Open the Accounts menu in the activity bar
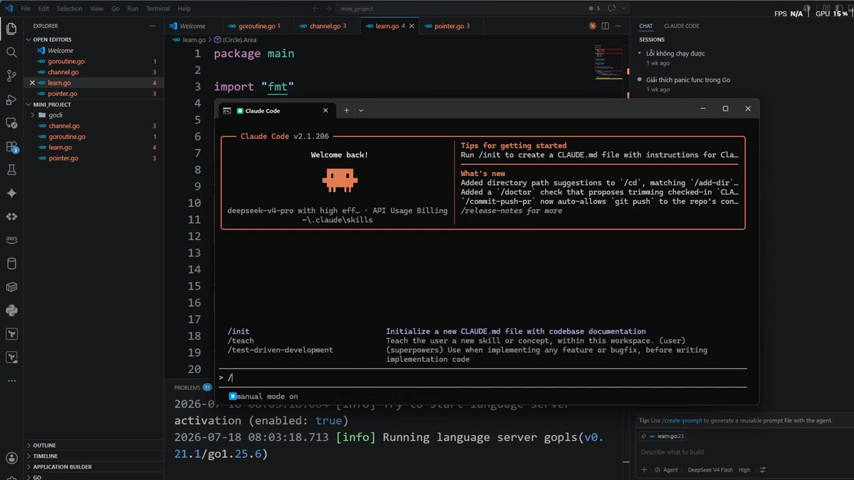Image resolution: width=854 pixels, height=480 pixels. (x=11, y=459)
